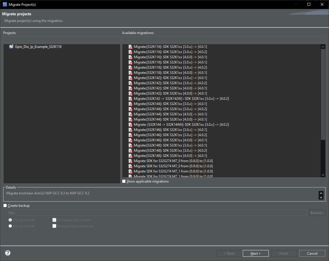Click the icon next to Migrate:[S32K144 -> S32K144W]

tap(130, 124)
